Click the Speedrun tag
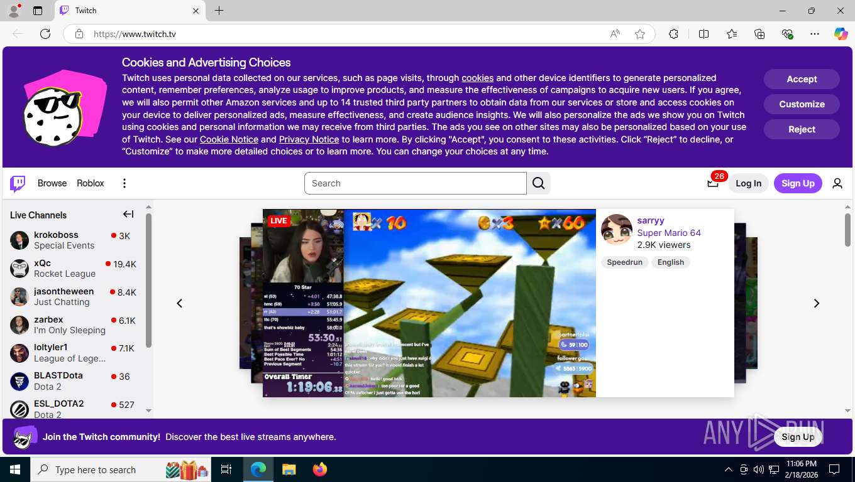Image resolution: width=855 pixels, height=482 pixels. (624, 262)
